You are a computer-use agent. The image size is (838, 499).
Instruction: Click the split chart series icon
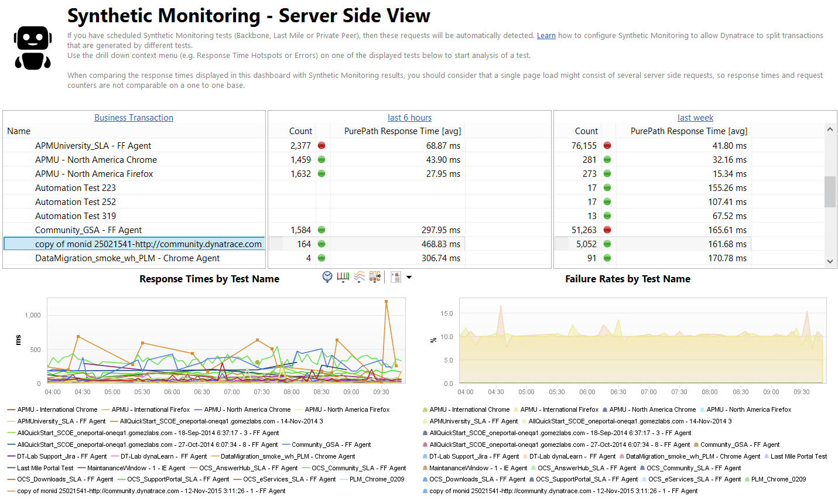375,277
